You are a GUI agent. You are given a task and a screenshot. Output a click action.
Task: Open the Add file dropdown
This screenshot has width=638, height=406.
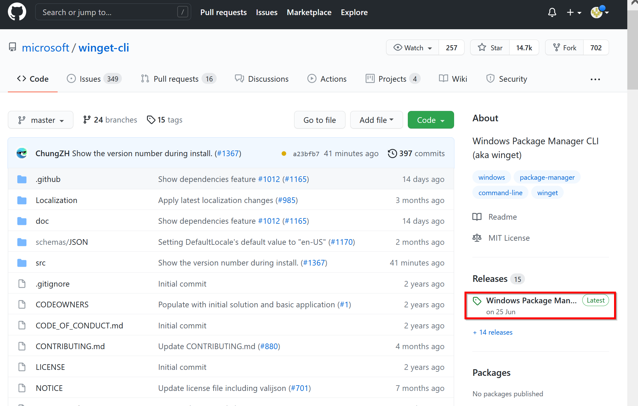(x=376, y=120)
